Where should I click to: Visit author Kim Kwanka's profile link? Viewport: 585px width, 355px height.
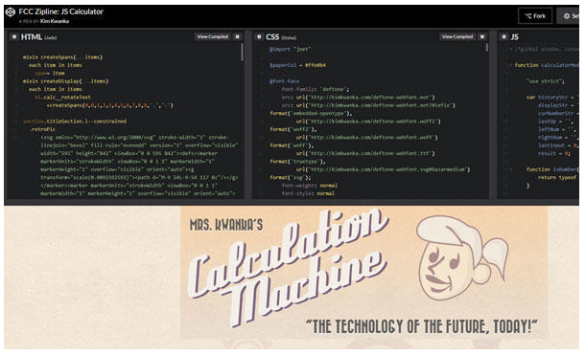[x=55, y=21]
